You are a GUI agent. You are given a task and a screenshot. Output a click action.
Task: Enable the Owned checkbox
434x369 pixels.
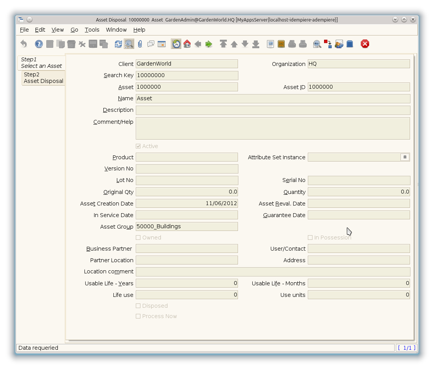pos(138,238)
